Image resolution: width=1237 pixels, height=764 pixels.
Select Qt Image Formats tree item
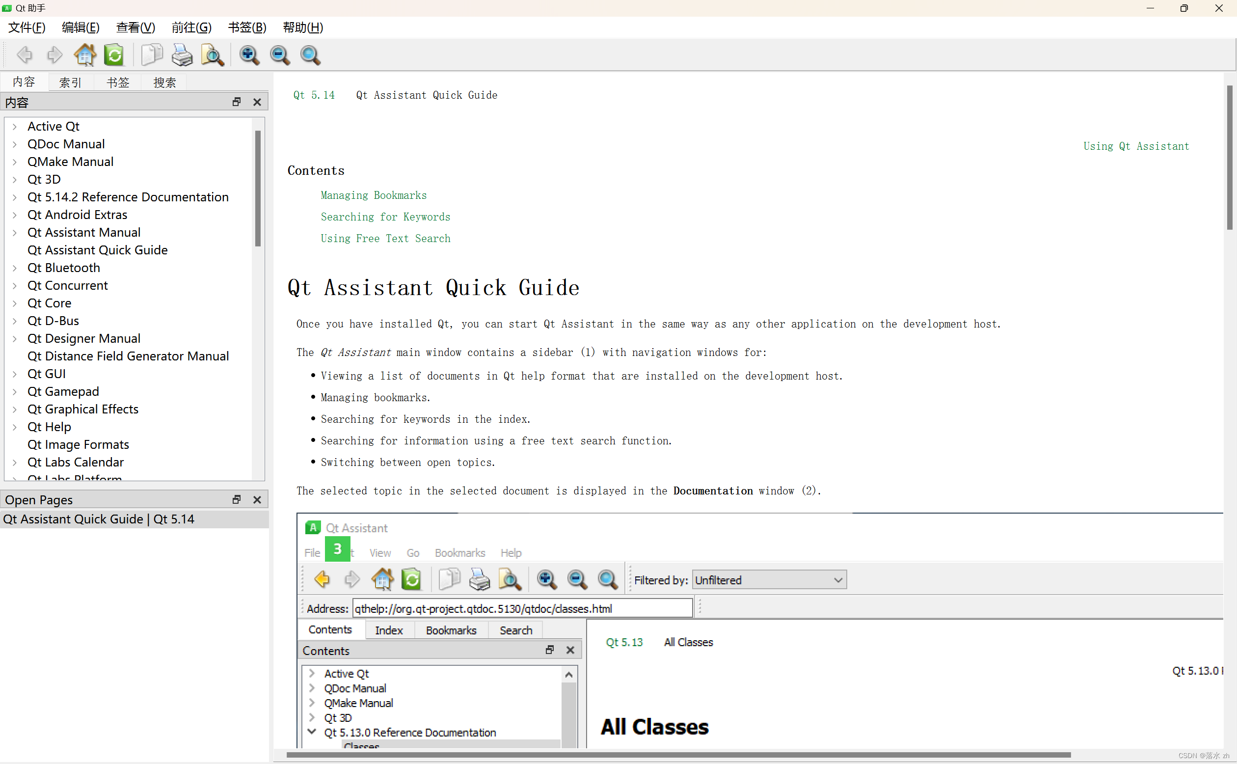(78, 445)
